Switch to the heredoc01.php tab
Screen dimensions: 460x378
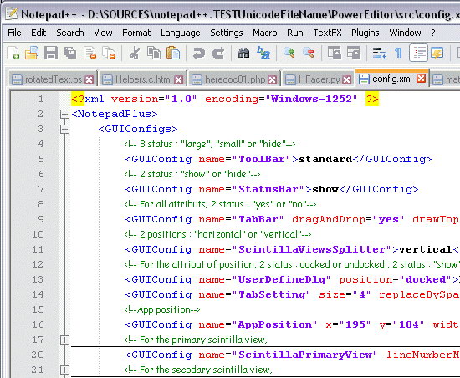[234, 79]
